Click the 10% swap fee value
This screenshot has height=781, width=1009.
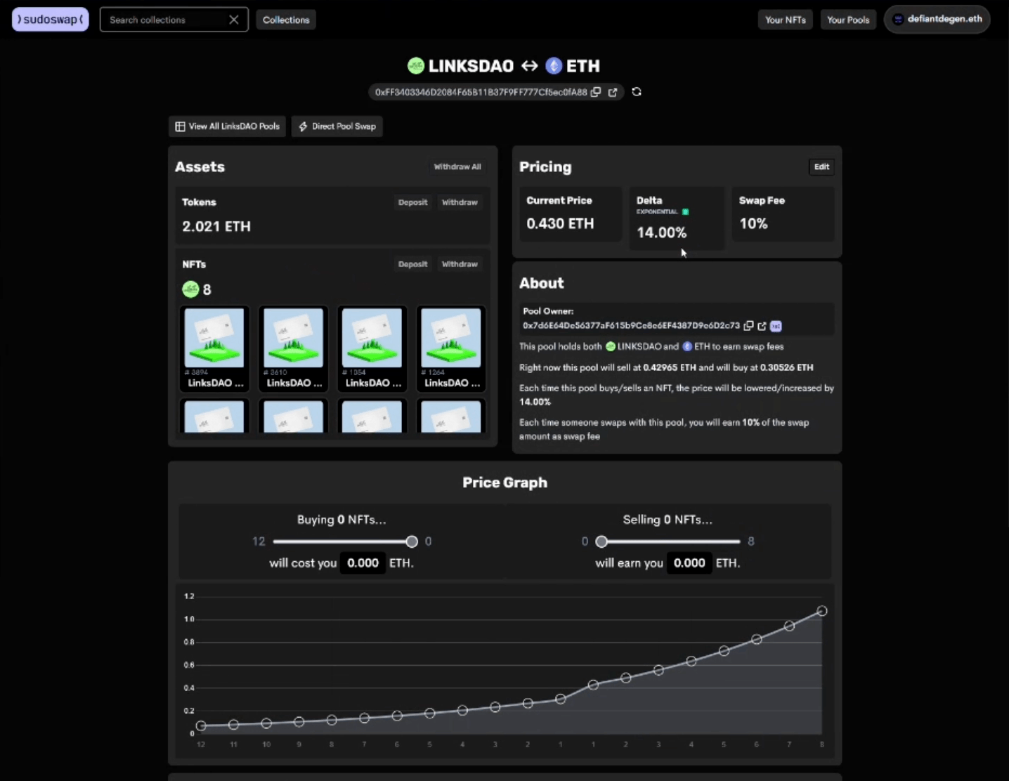(x=753, y=223)
